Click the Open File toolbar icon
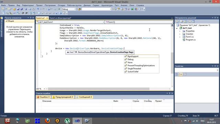 pyautogui.click(x=14, y=9)
